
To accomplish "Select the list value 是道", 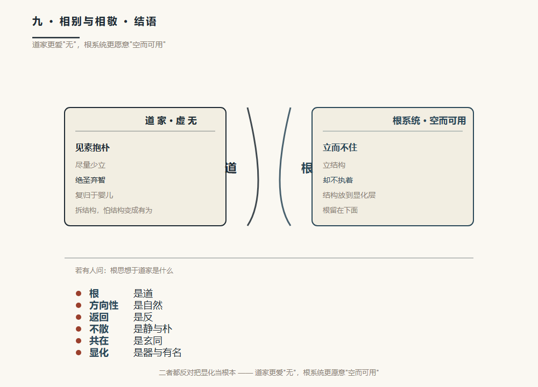I will click(143, 293).
